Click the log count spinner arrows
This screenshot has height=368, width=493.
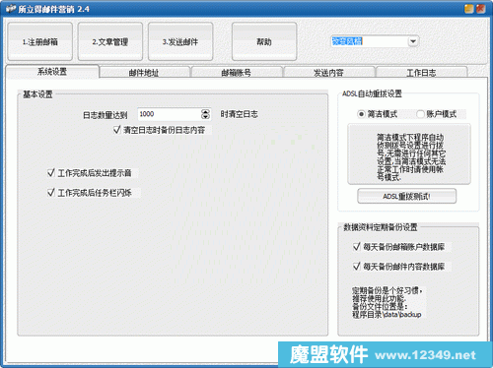(x=205, y=114)
